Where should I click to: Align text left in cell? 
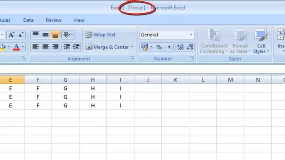coord(36,47)
